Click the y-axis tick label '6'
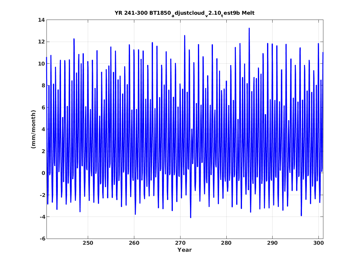 43,108
